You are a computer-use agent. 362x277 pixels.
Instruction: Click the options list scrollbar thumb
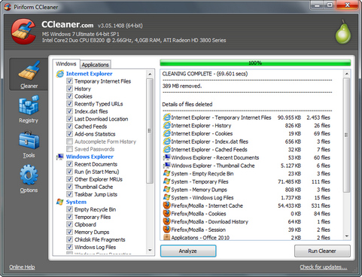(150, 131)
